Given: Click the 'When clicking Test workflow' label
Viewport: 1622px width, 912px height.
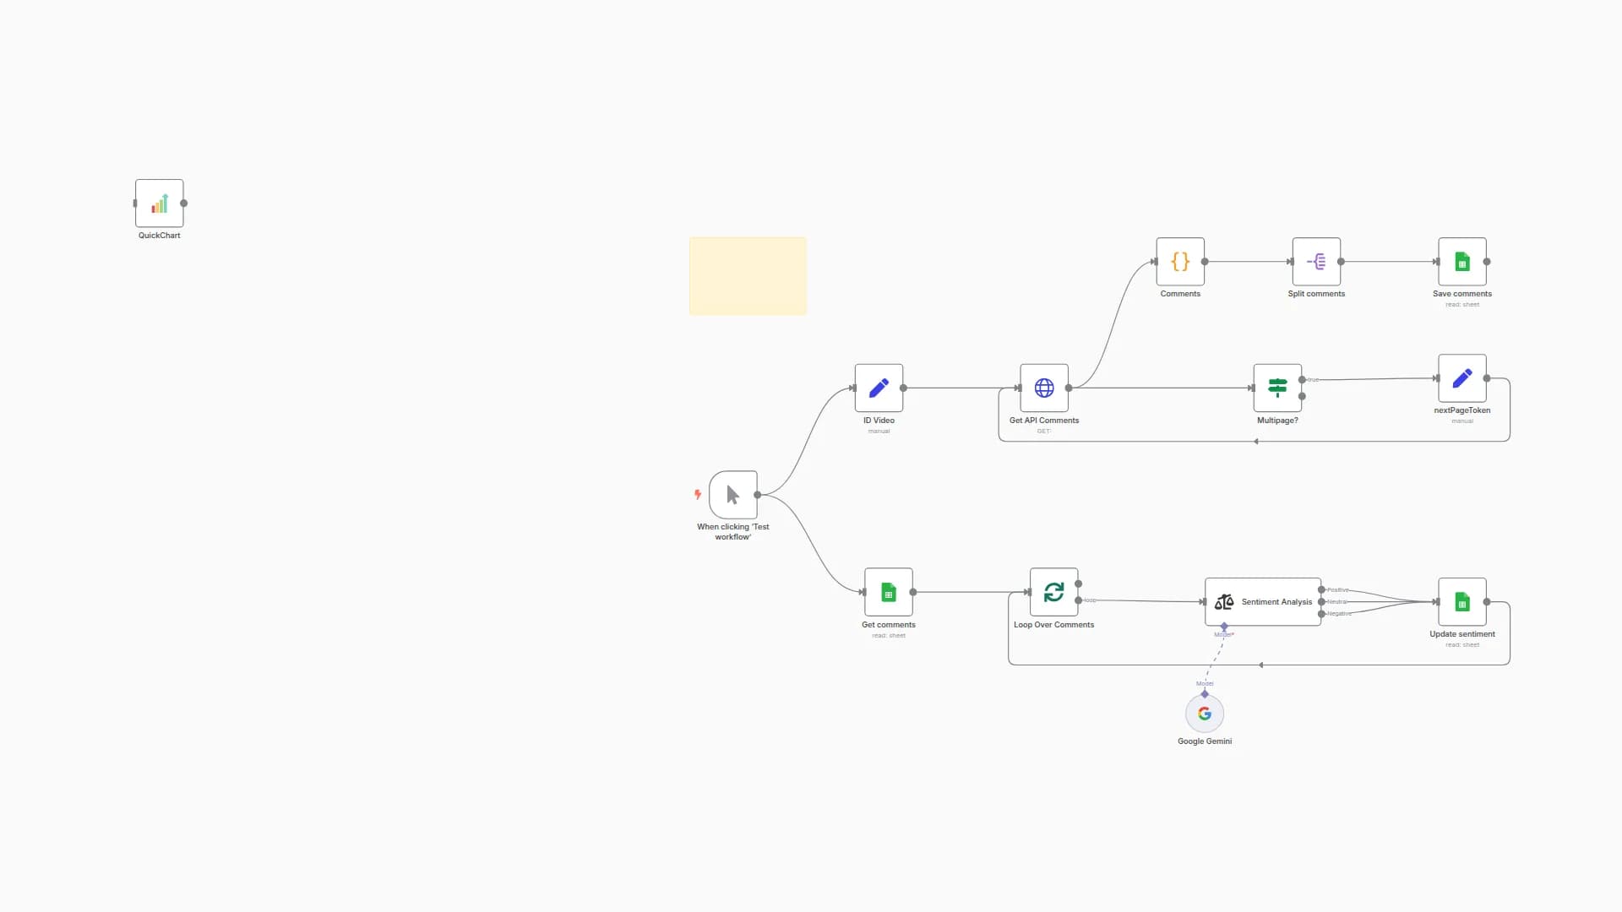Looking at the screenshot, I should [733, 532].
